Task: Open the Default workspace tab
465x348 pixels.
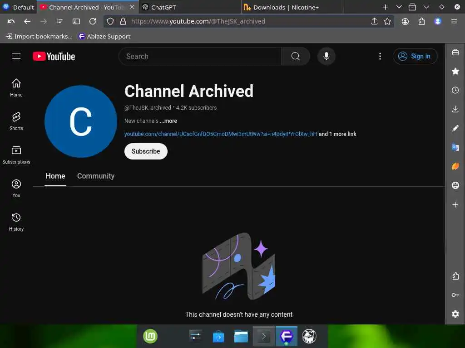Action: point(18,7)
